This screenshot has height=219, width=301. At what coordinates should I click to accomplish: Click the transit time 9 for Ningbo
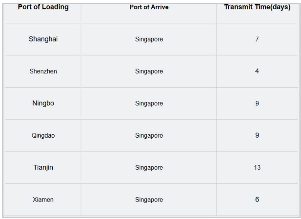point(257,103)
